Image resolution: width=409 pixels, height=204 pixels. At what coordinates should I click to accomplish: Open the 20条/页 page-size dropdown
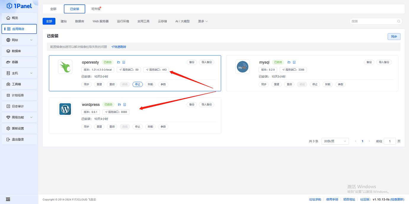click(335, 141)
